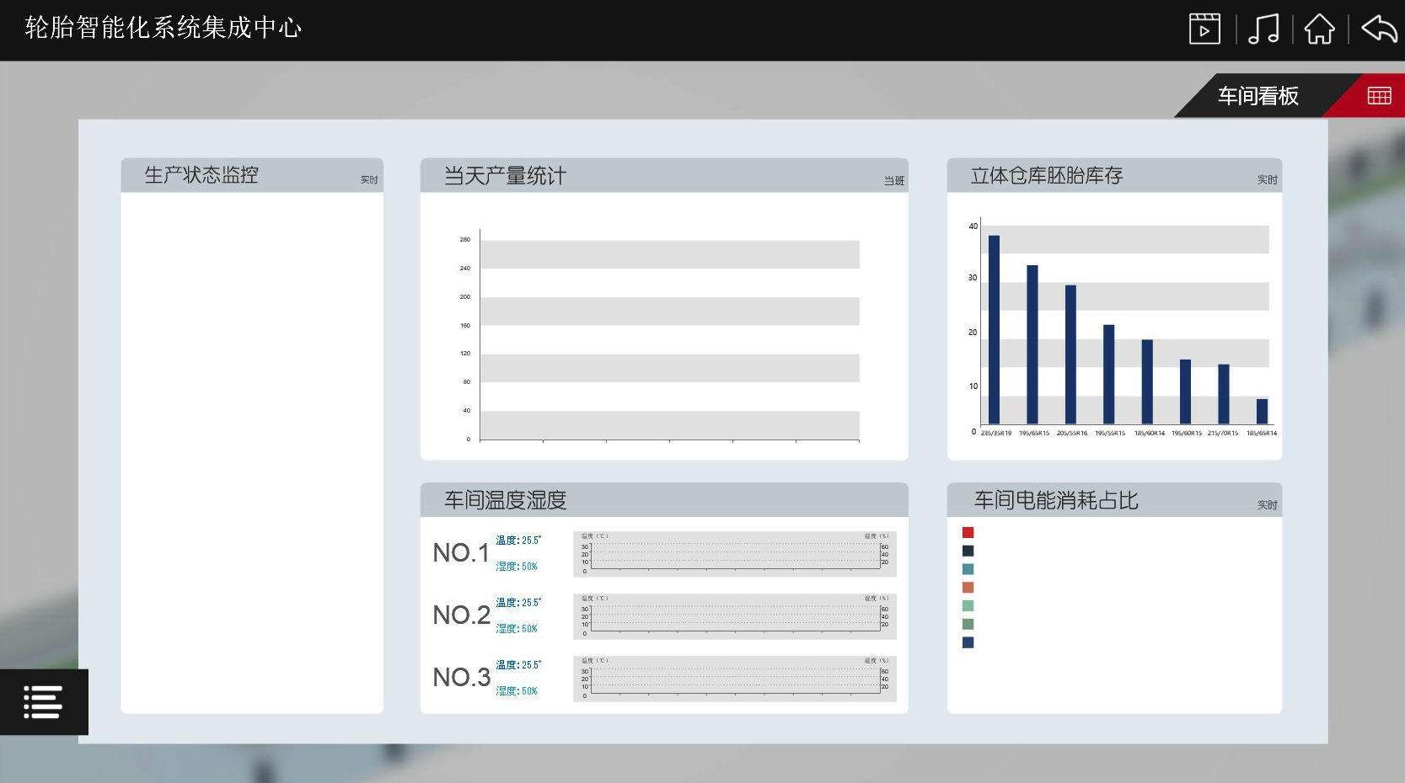This screenshot has height=783, width=1405.
Task: Select the 235/35R19 inventory bar
Action: (994, 329)
